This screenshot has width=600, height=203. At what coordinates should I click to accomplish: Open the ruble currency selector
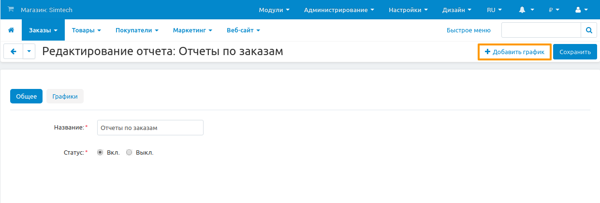(554, 10)
